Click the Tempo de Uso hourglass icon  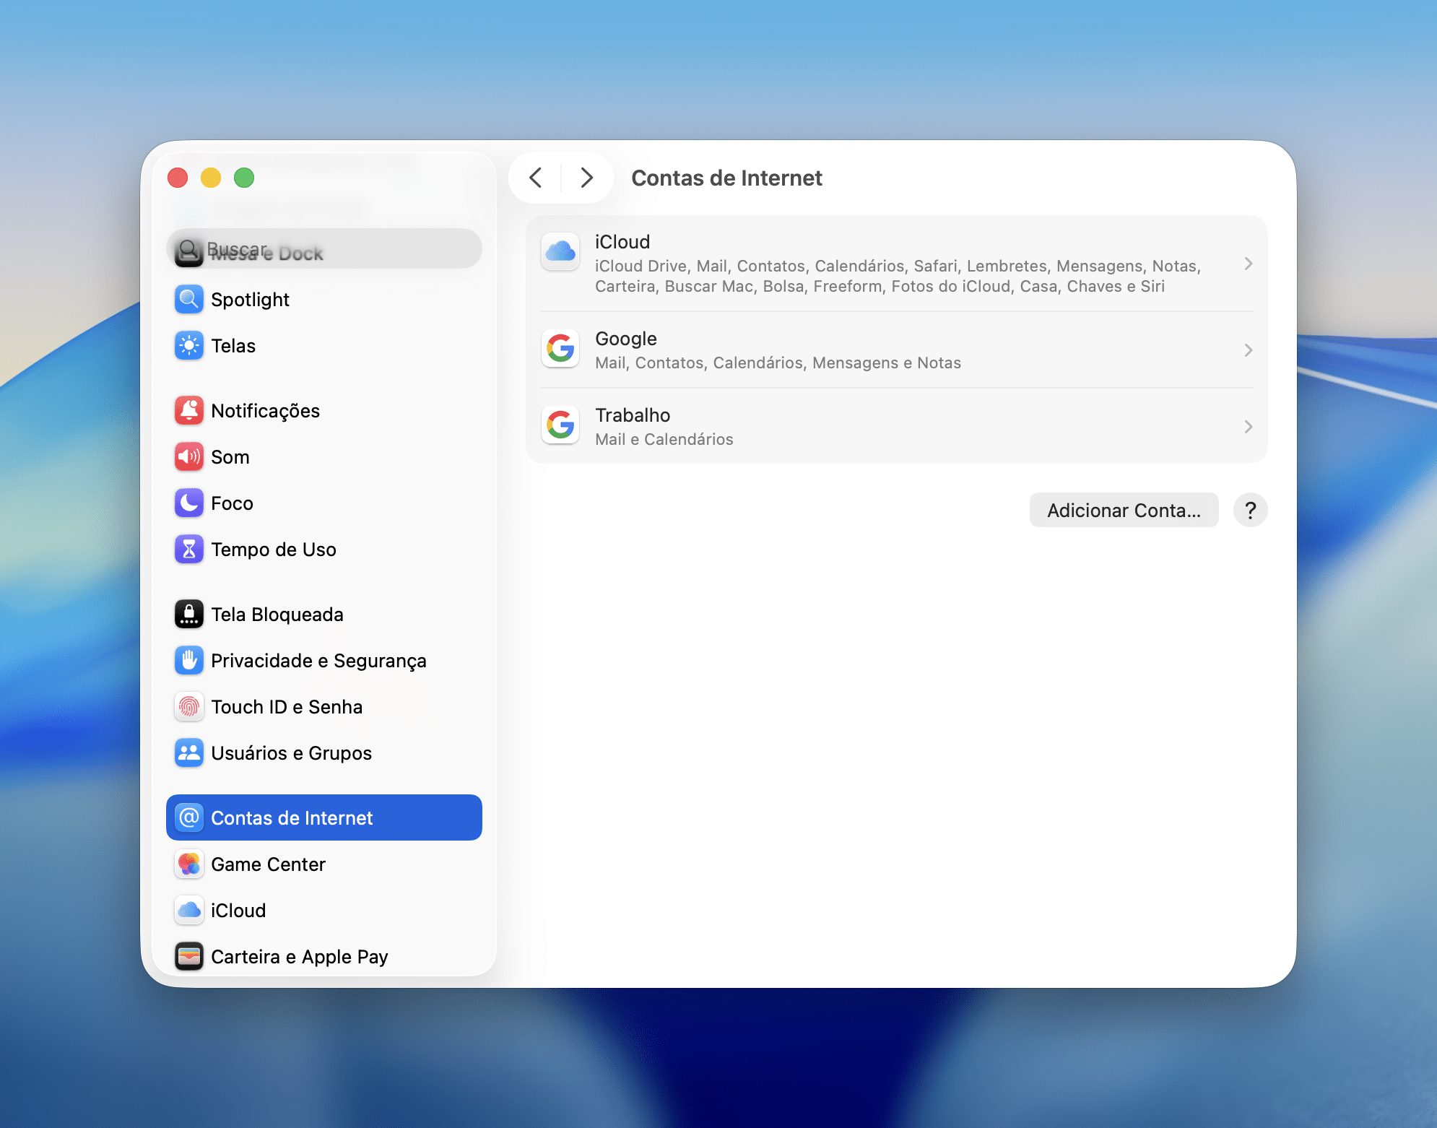pyautogui.click(x=189, y=550)
